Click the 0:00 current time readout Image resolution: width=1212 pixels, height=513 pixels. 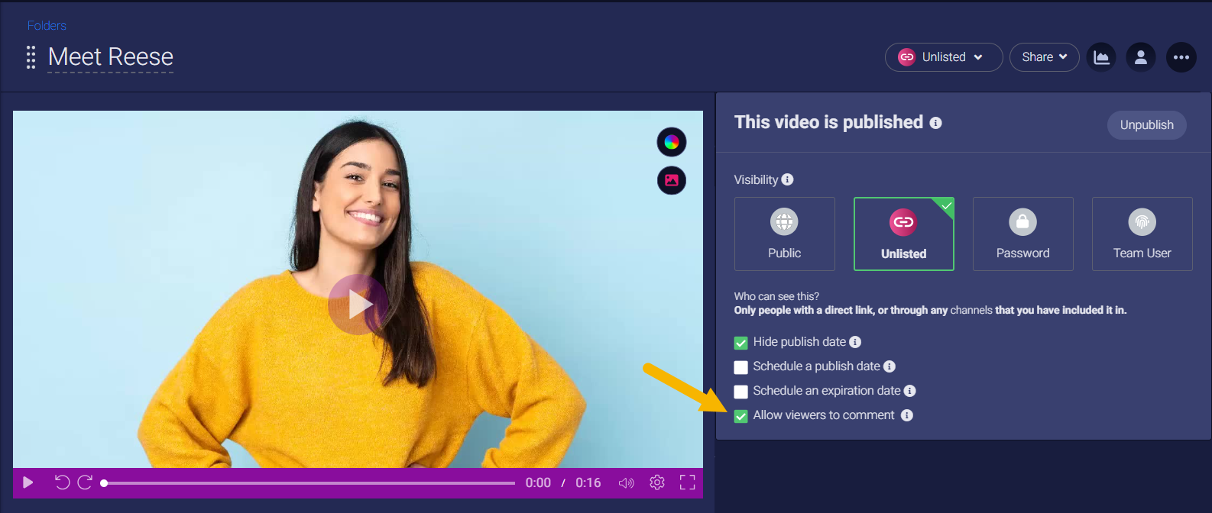click(x=538, y=482)
